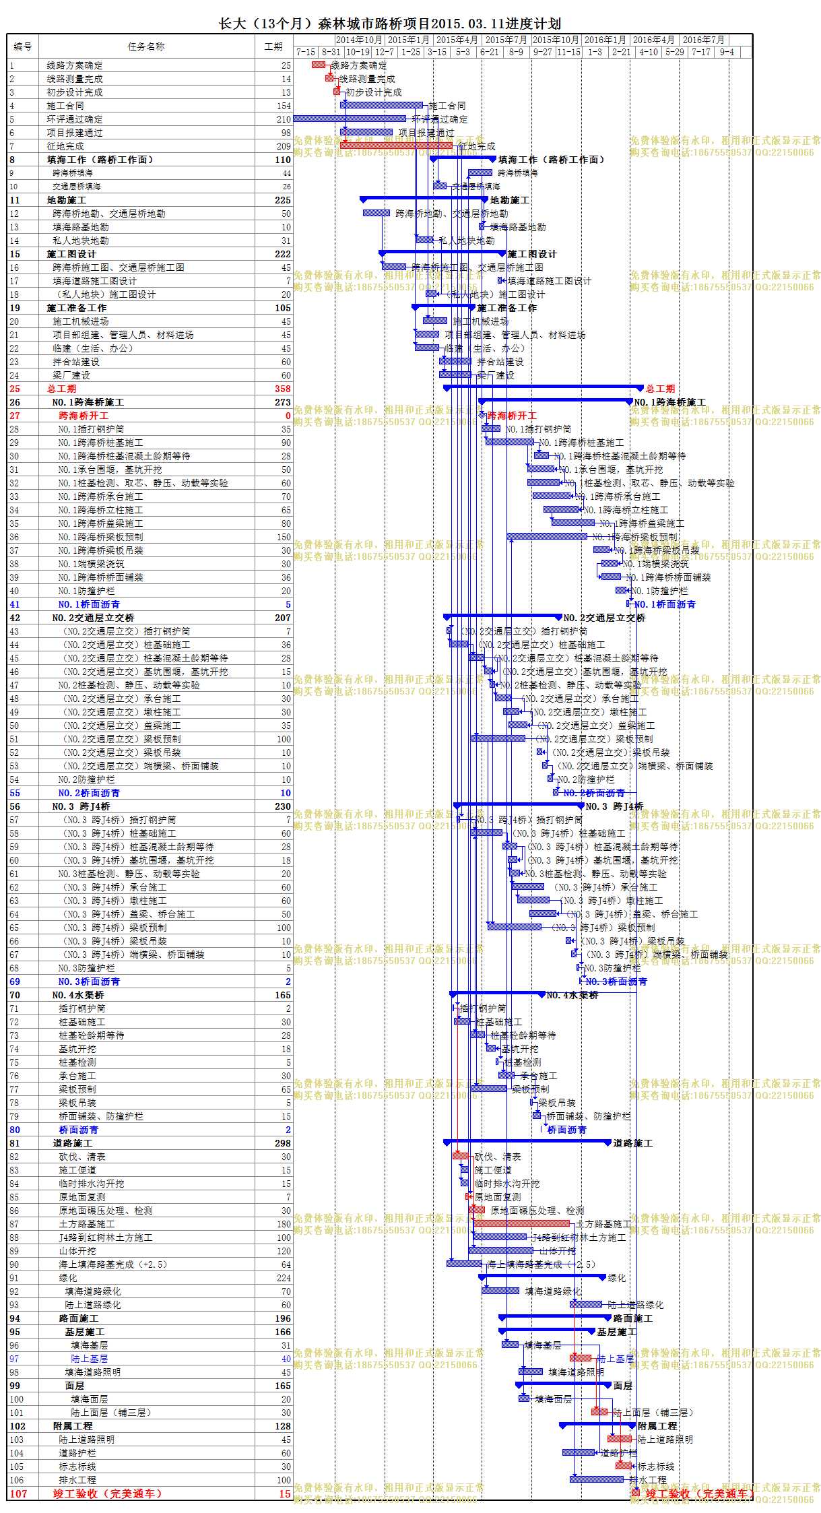Click the 编号 column header

coord(23,46)
